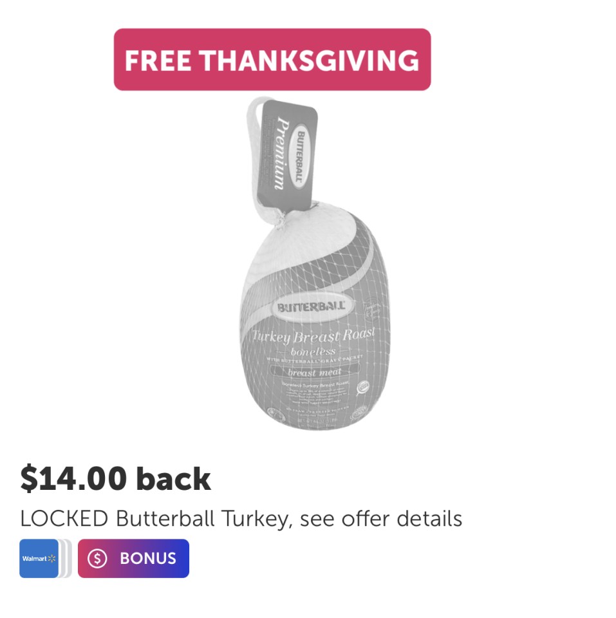Click the Butterball logo on the hang tag
This screenshot has width=616, height=618.
[x=301, y=156]
